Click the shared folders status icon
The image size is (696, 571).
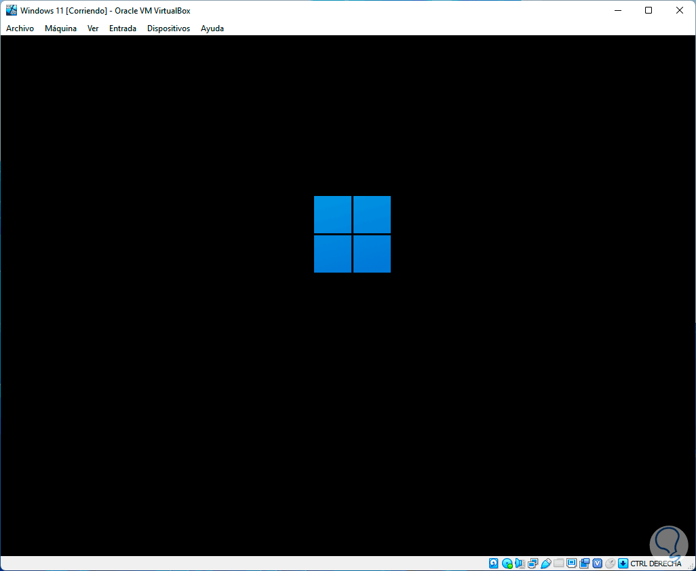click(x=558, y=564)
